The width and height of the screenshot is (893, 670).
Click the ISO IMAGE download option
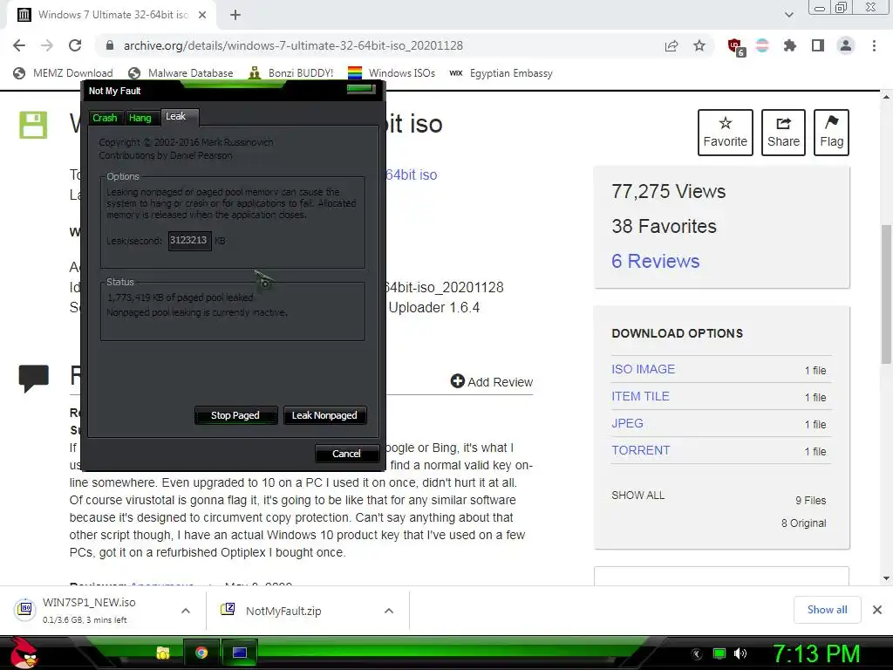click(x=643, y=369)
